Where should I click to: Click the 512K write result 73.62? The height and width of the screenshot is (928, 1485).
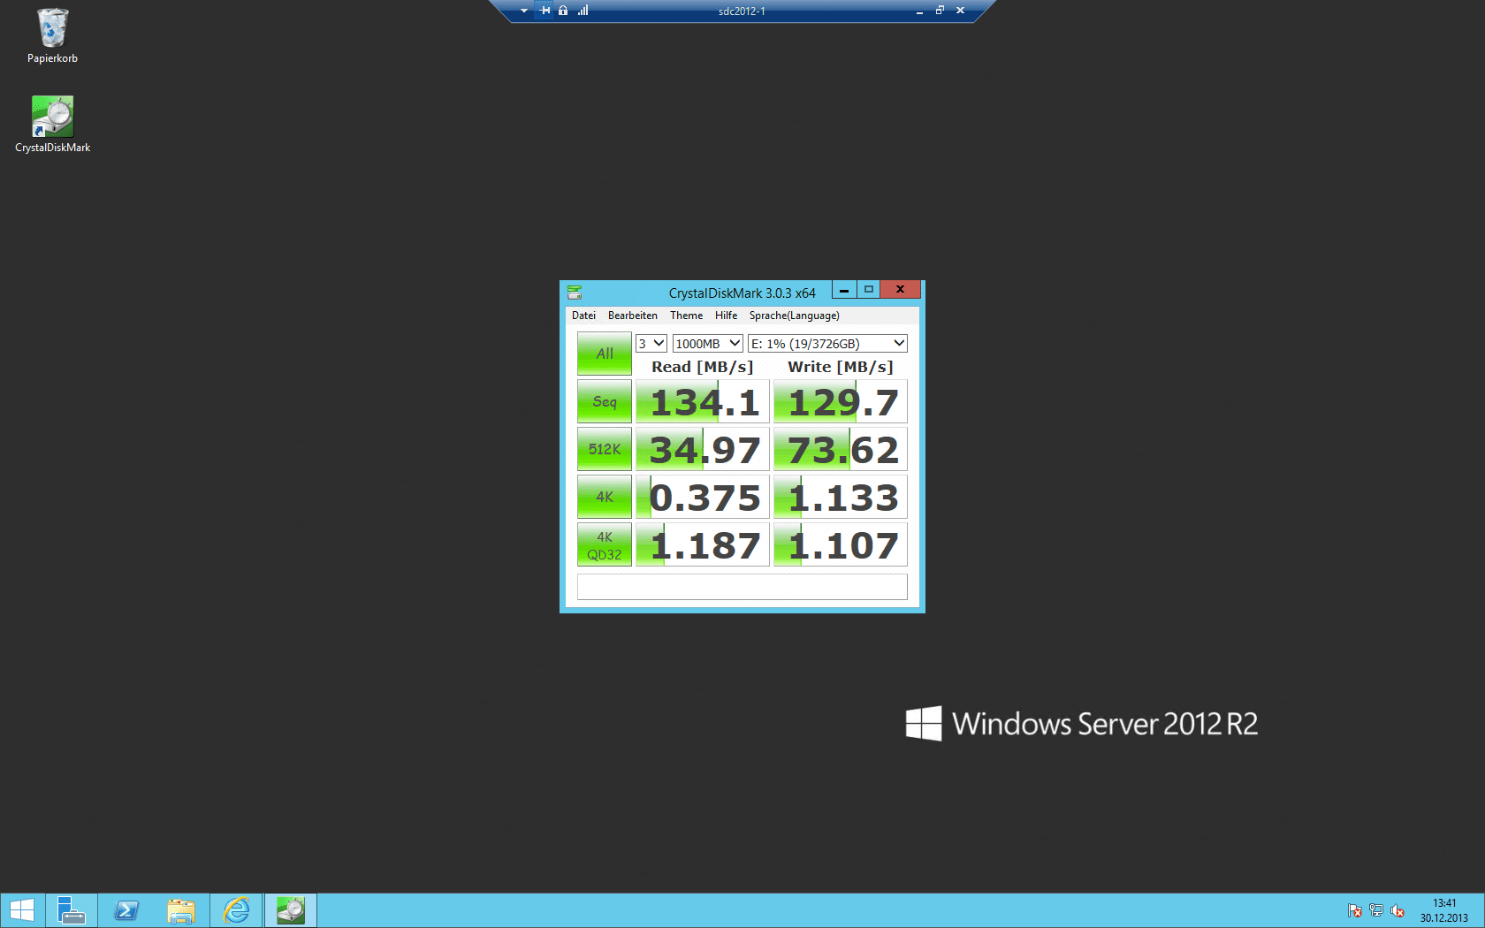[841, 450]
